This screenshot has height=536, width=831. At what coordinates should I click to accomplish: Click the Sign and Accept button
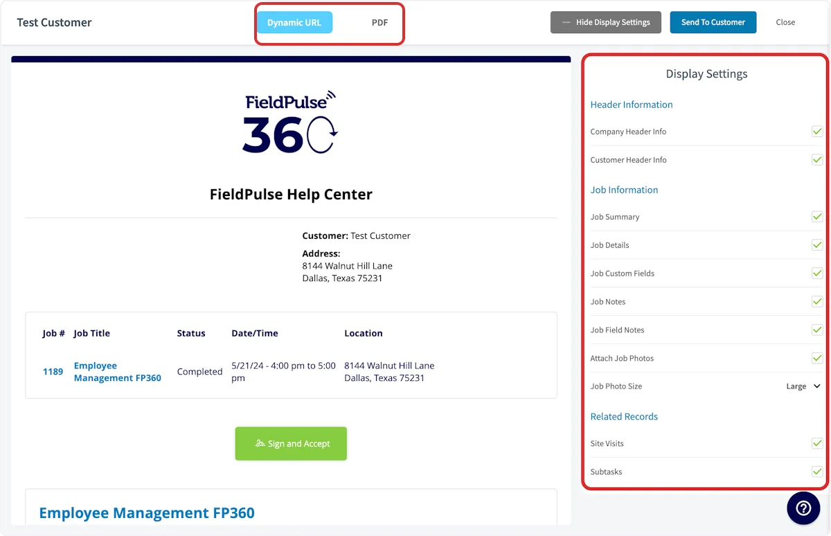pyautogui.click(x=291, y=443)
